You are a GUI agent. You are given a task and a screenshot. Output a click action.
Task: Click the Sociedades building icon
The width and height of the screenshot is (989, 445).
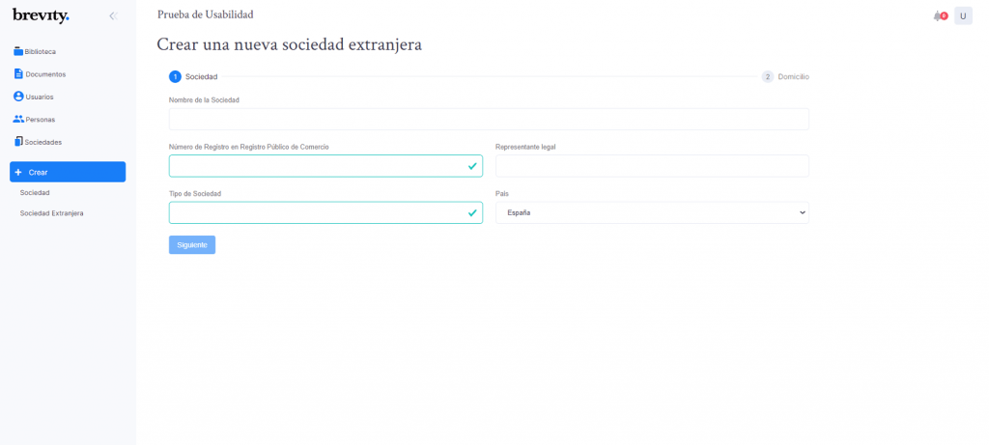18,142
